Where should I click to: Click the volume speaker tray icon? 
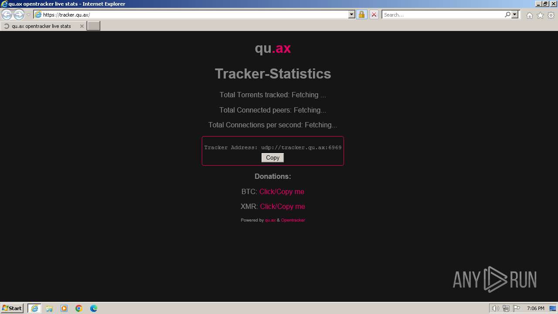coord(495,308)
